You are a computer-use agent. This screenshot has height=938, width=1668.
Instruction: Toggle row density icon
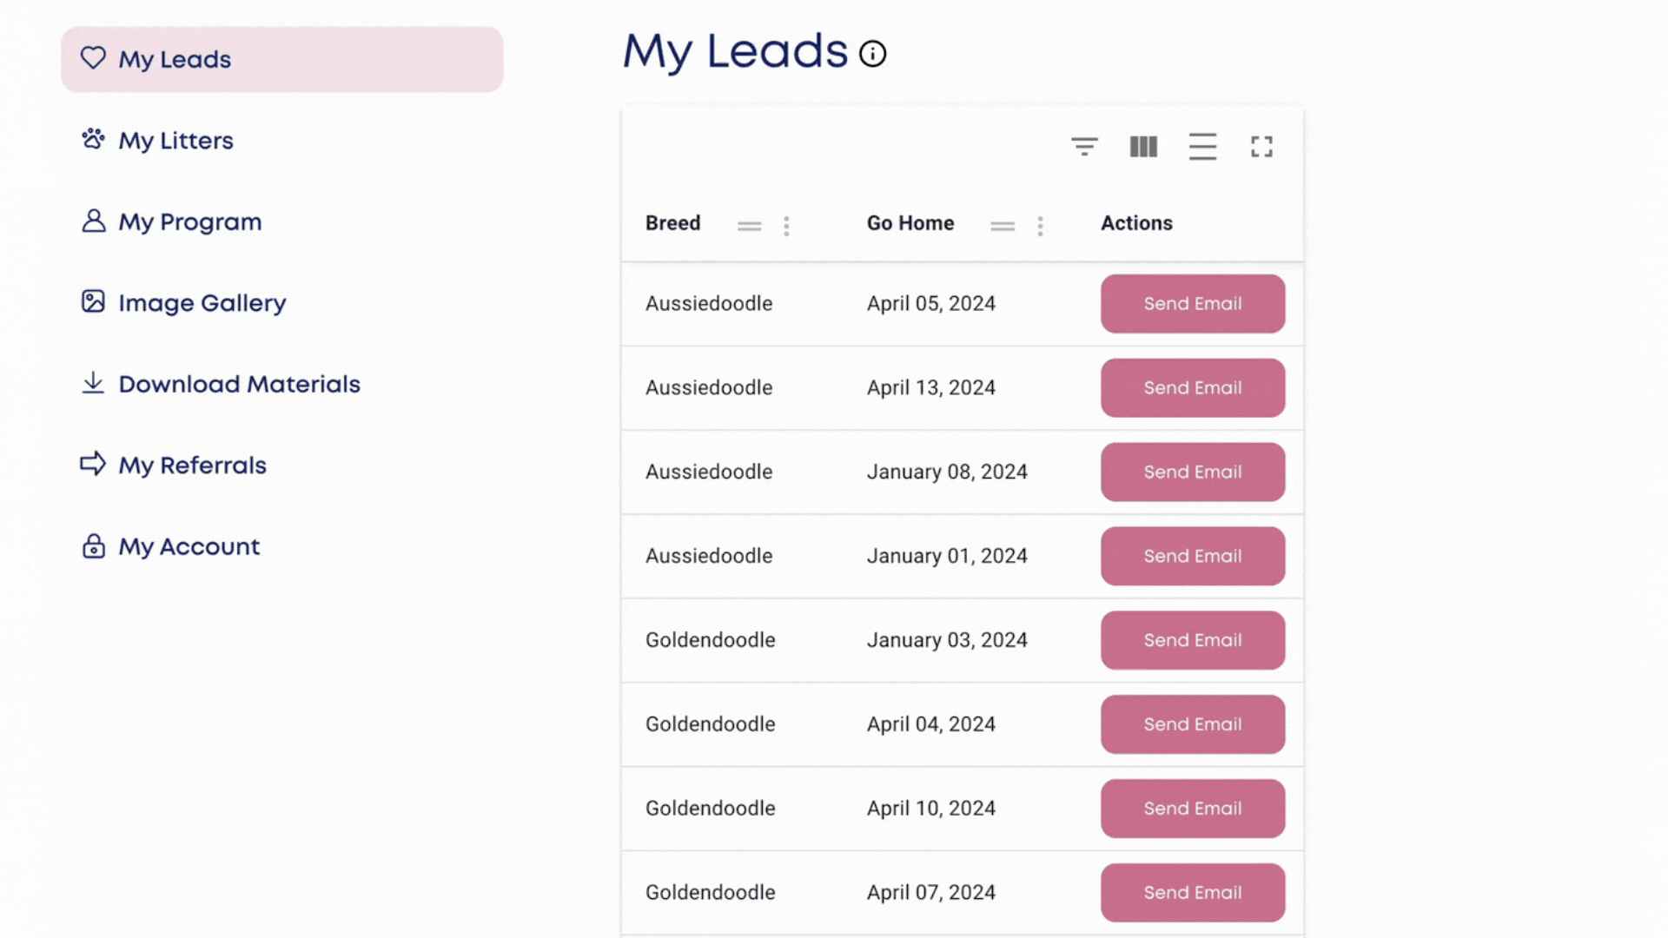[1202, 147]
